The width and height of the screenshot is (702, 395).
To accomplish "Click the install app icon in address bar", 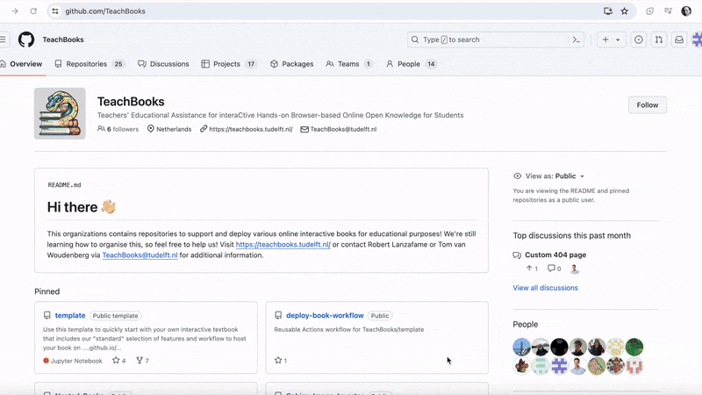I will [x=607, y=11].
